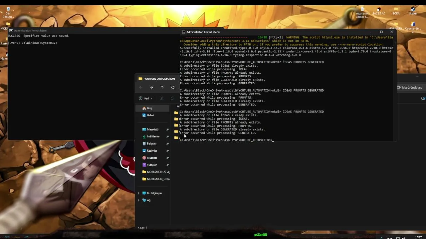Open the Yeni dropdown in File Explorer
This screenshot has width=426, height=239.
pos(145,98)
